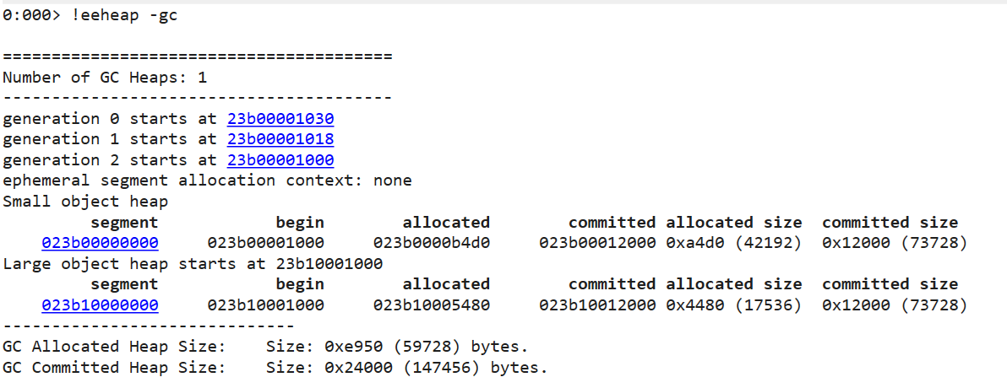Open the generation 1 start address link 23b00001018
The height and width of the screenshot is (388, 1007).
coord(280,139)
